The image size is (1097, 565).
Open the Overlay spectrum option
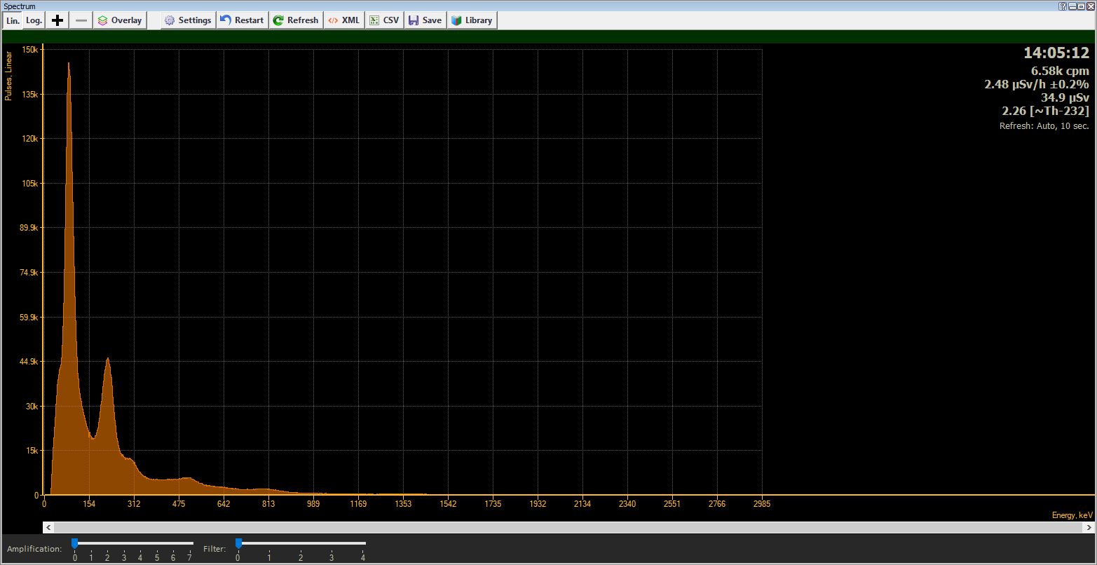pyautogui.click(x=120, y=20)
